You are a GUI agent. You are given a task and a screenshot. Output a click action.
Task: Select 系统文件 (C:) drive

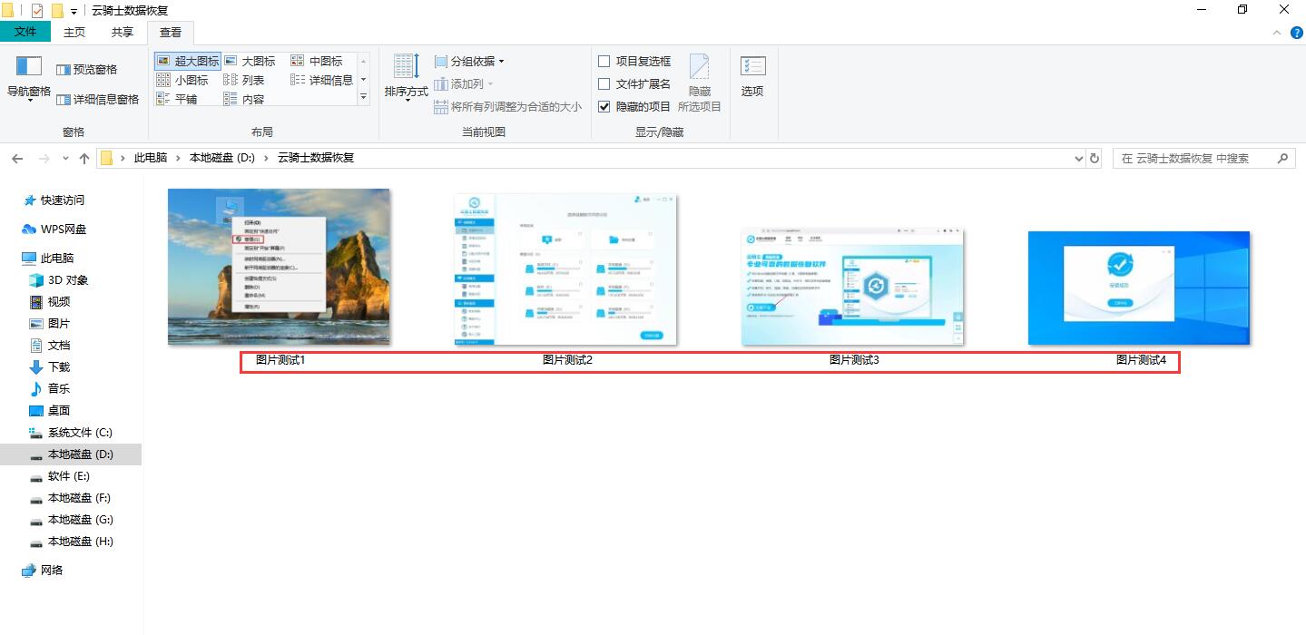click(x=71, y=432)
